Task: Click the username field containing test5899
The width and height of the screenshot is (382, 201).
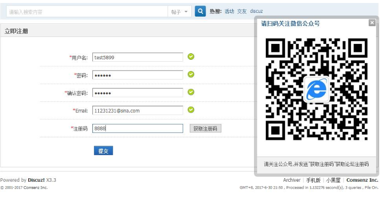Action: point(138,57)
